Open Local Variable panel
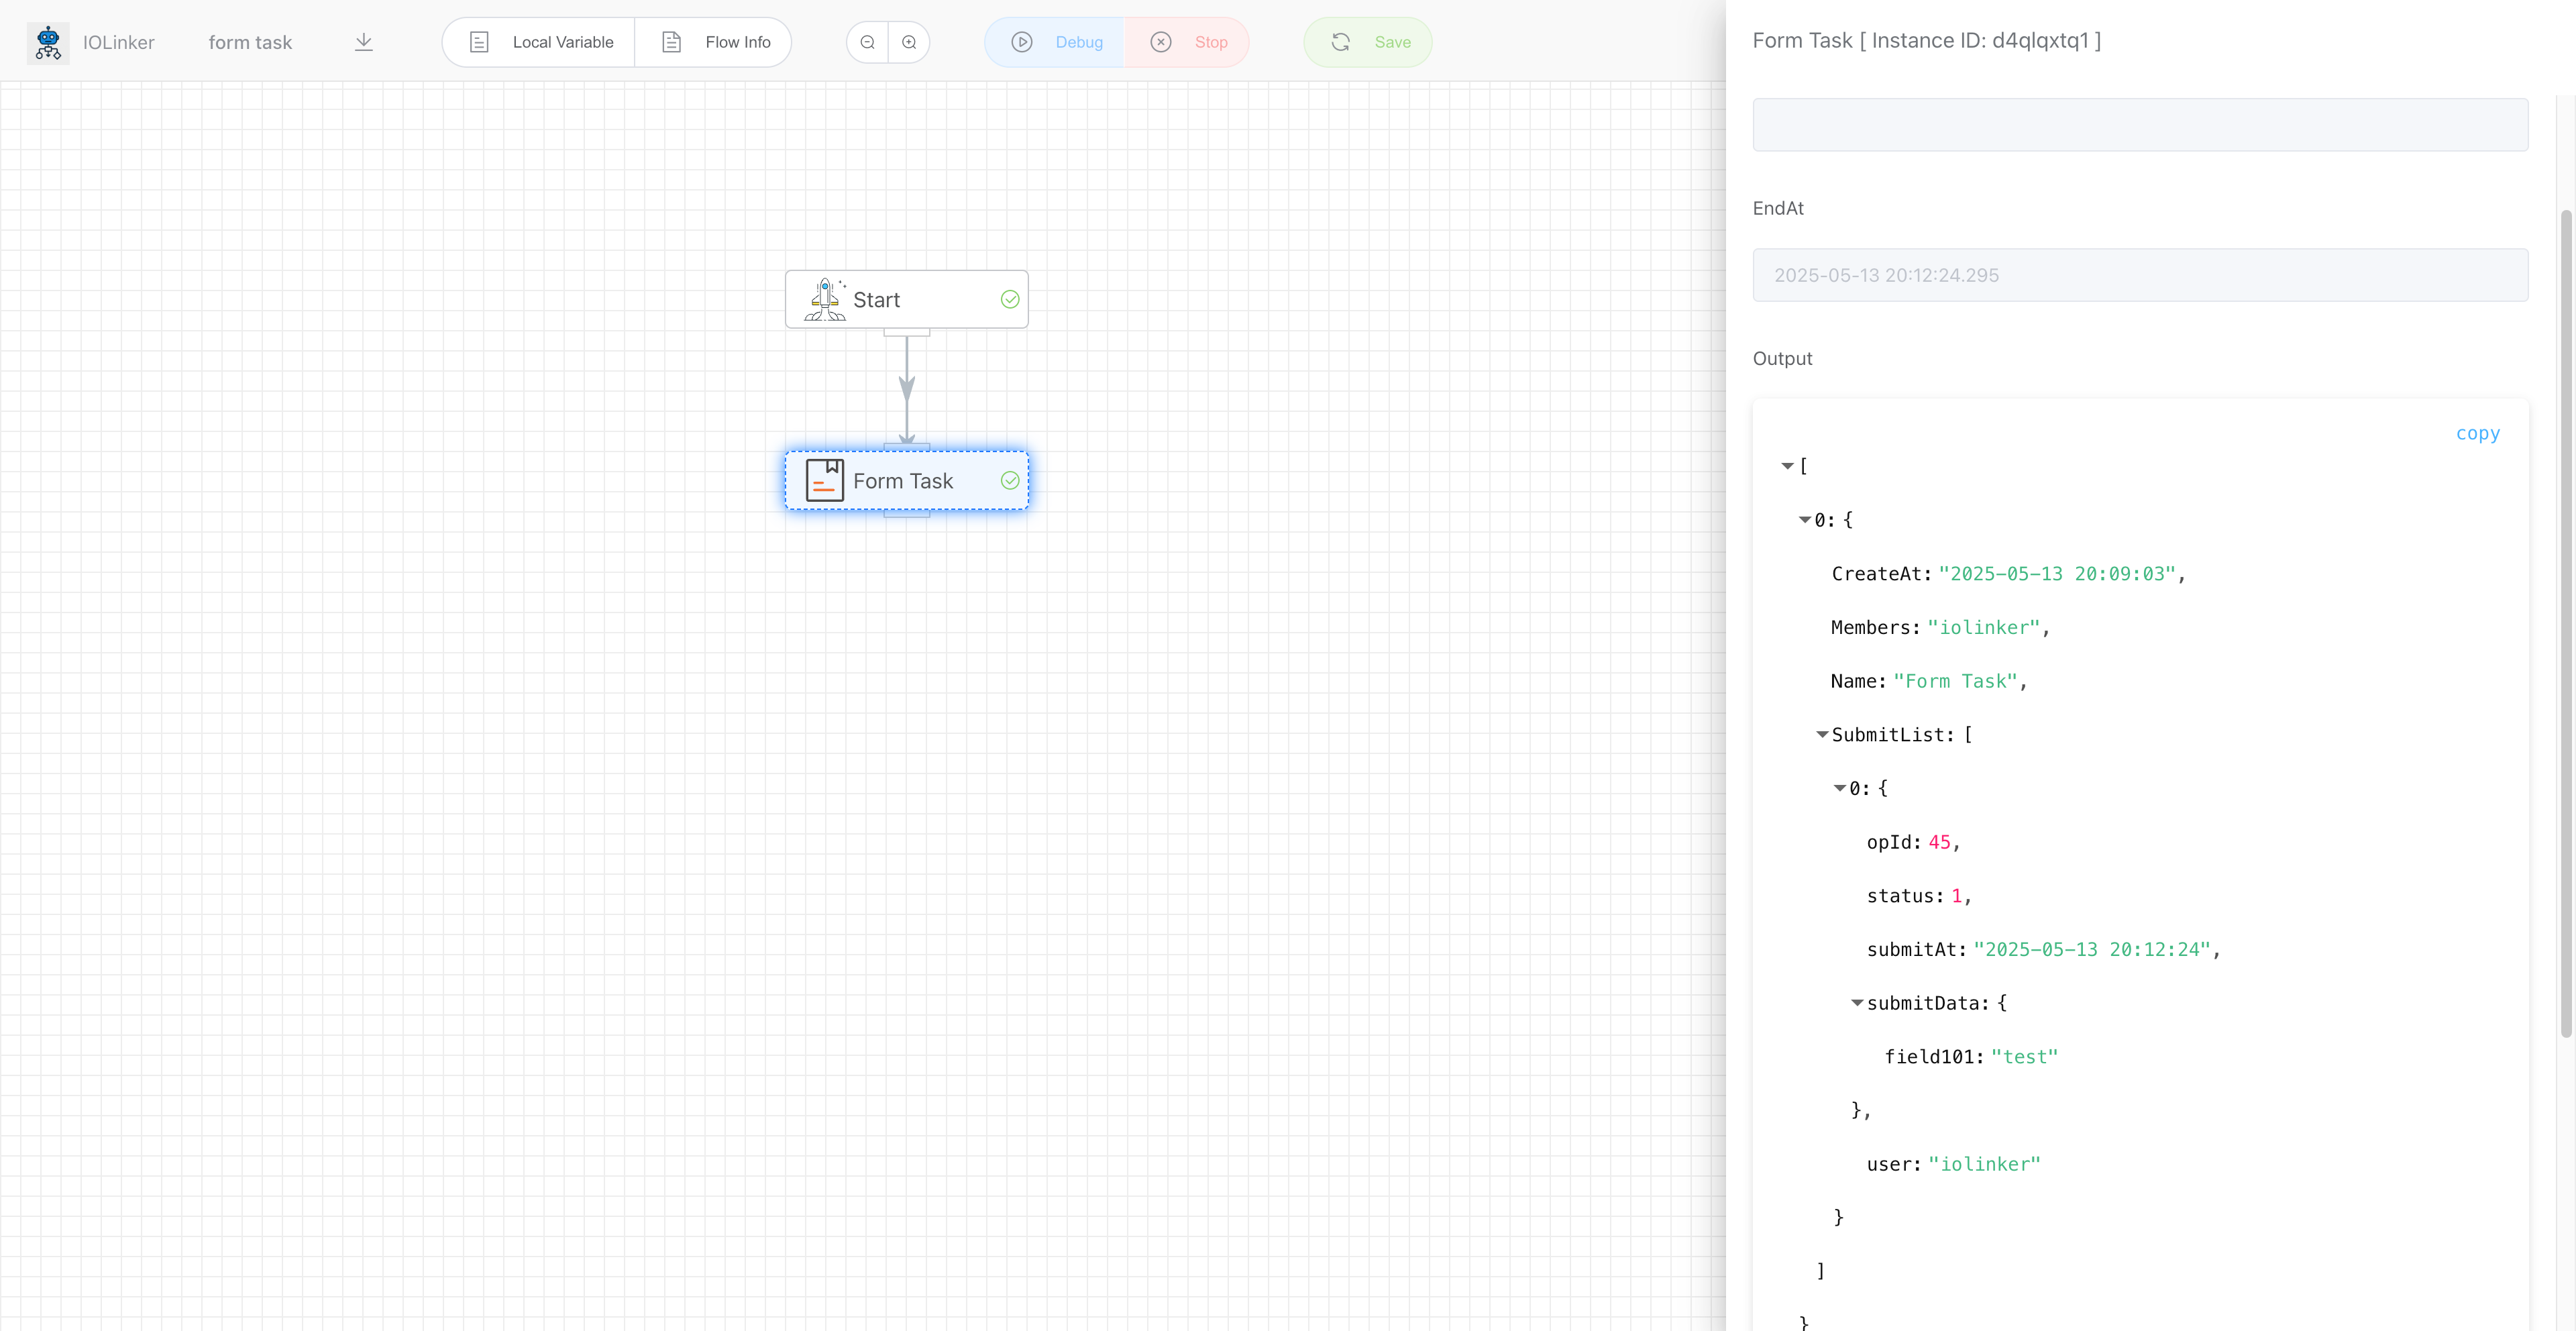 coord(540,42)
